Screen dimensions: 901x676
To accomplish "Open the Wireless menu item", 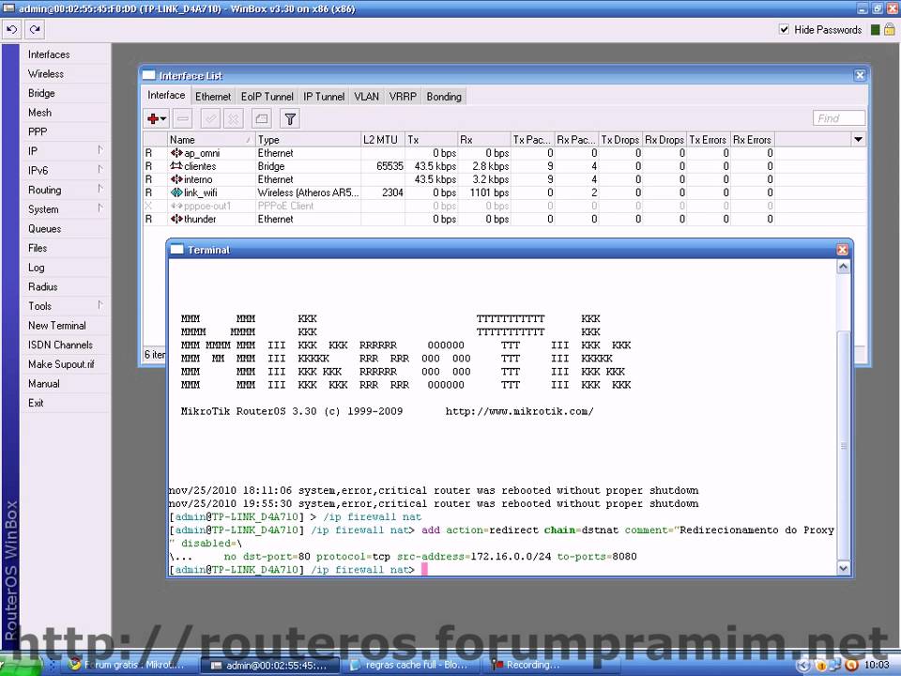I will pyautogui.click(x=65, y=74).
